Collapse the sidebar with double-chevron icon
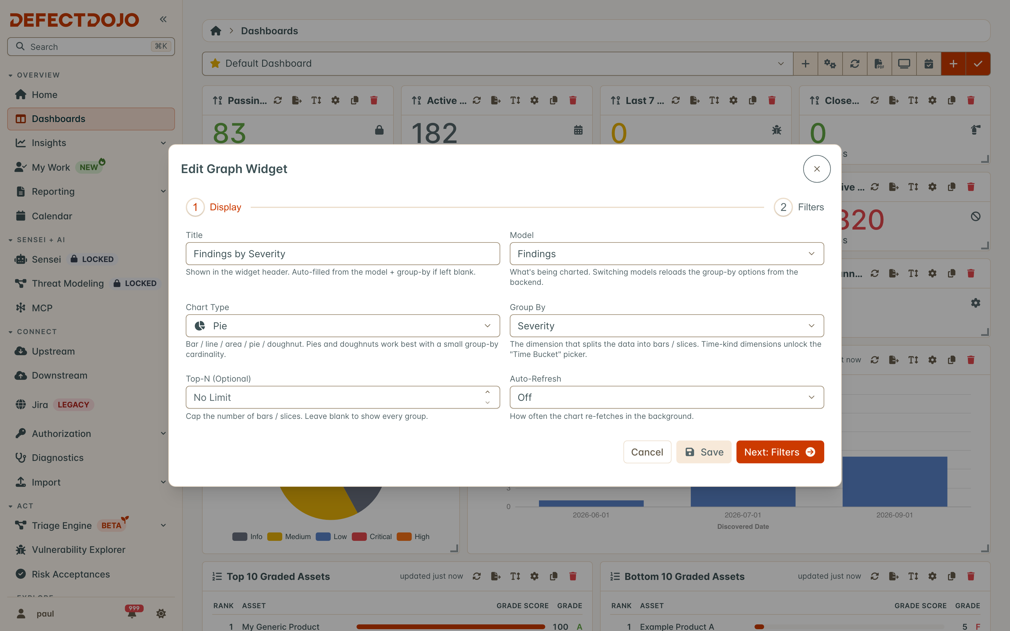Viewport: 1010px width, 631px height. (163, 19)
